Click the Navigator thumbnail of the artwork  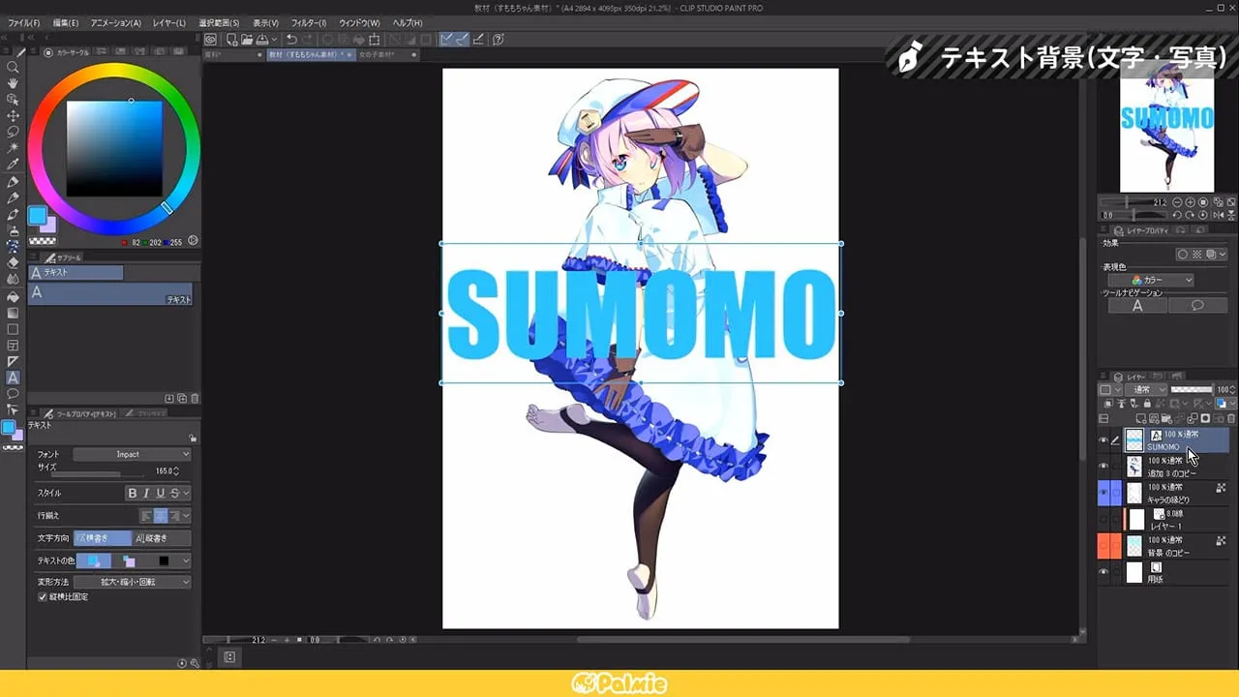pyautogui.click(x=1166, y=131)
